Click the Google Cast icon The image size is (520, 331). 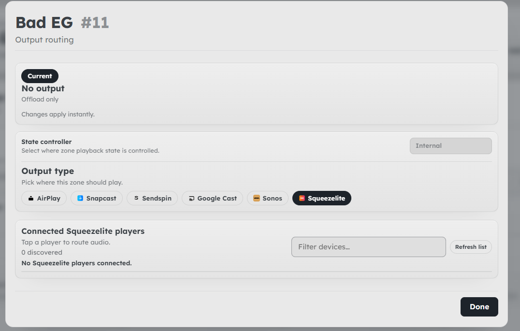(x=191, y=198)
